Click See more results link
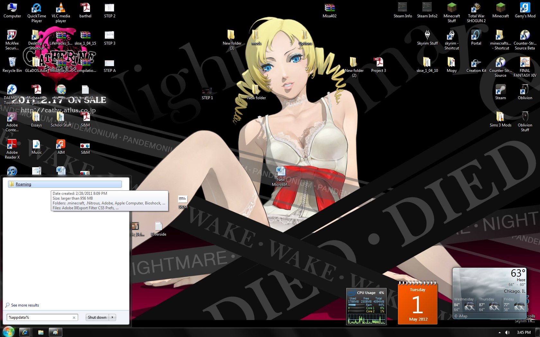Image resolution: width=540 pixels, height=337 pixels. click(x=25, y=305)
